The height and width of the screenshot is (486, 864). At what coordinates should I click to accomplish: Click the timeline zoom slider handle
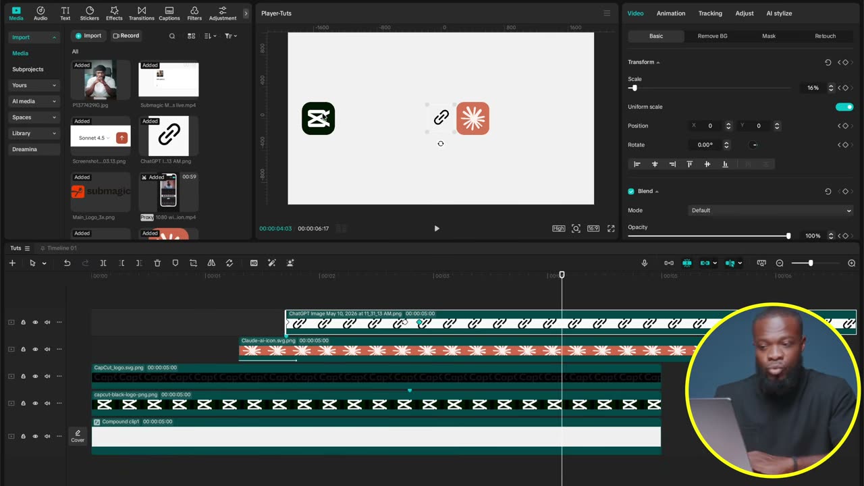click(811, 263)
